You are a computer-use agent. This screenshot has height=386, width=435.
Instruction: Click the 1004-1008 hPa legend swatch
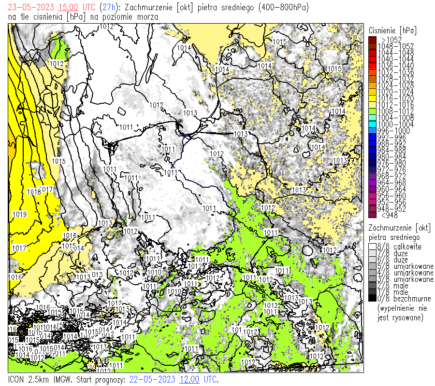(x=372, y=118)
